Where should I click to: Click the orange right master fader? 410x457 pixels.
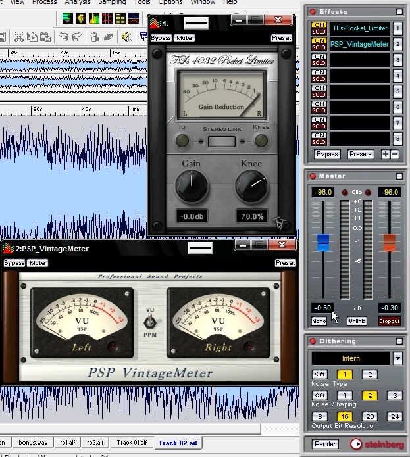(390, 242)
